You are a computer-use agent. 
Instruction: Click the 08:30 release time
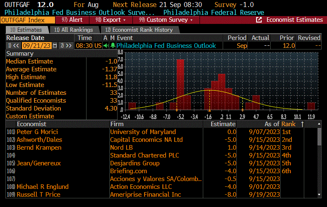pos(84,45)
